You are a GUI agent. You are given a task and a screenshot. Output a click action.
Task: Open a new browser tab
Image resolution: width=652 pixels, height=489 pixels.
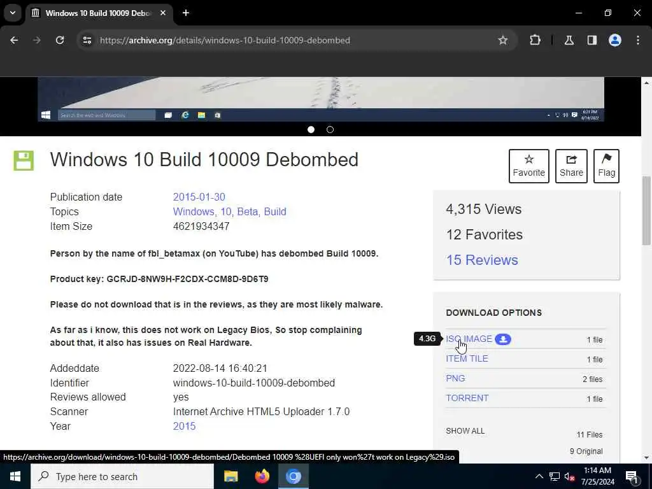point(186,13)
